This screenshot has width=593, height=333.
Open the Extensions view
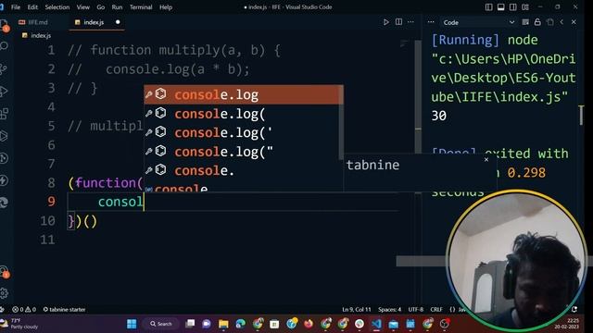coord(4,113)
